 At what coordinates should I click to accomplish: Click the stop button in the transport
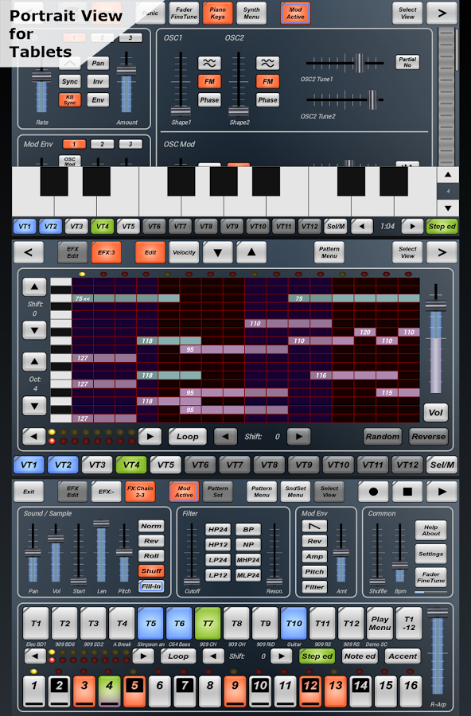tap(407, 492)
